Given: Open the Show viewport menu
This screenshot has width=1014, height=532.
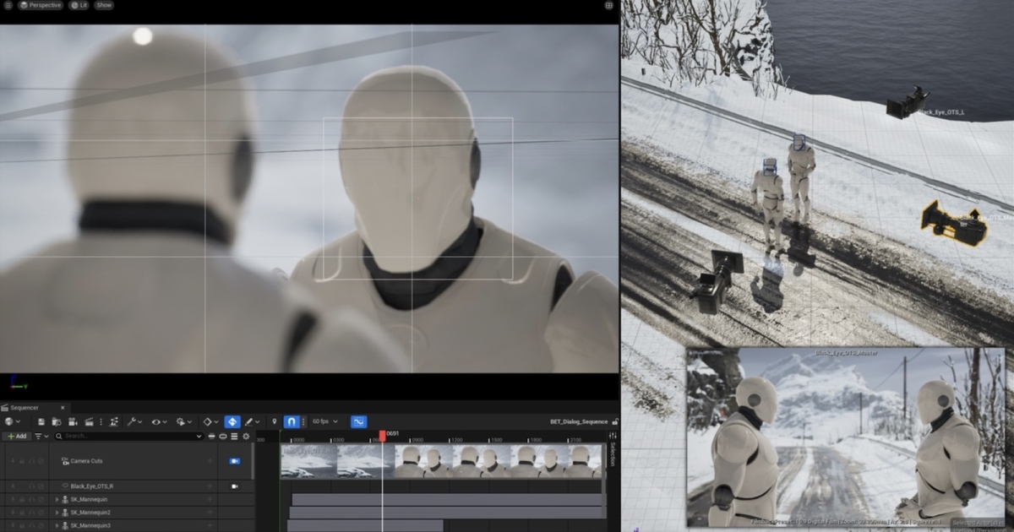Looking at the screenshot, I should click(x=103, y=5).
